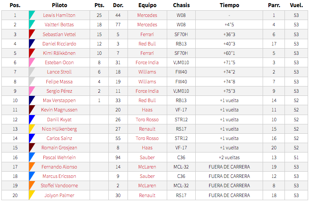Click navy Red Bull flag beside Verstappen
Image resolution: width=309 pixels, height=202 pixels.
click(x=32, y=100)
